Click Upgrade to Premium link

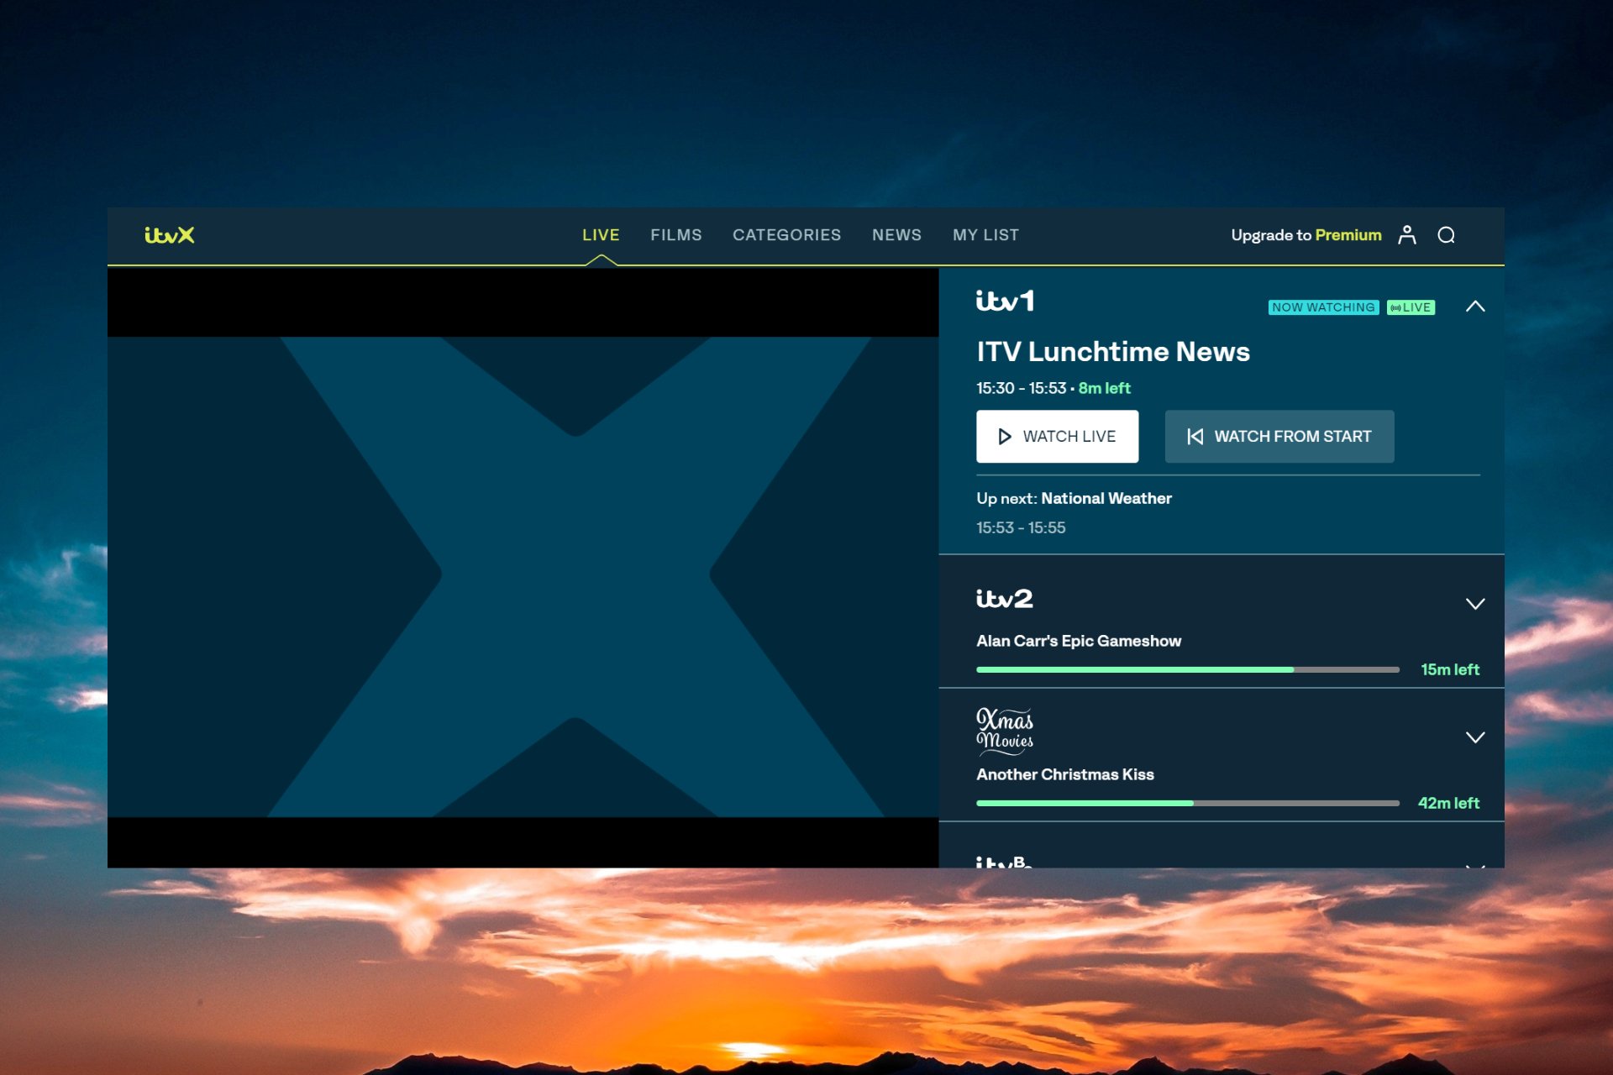click(1306, 235)
